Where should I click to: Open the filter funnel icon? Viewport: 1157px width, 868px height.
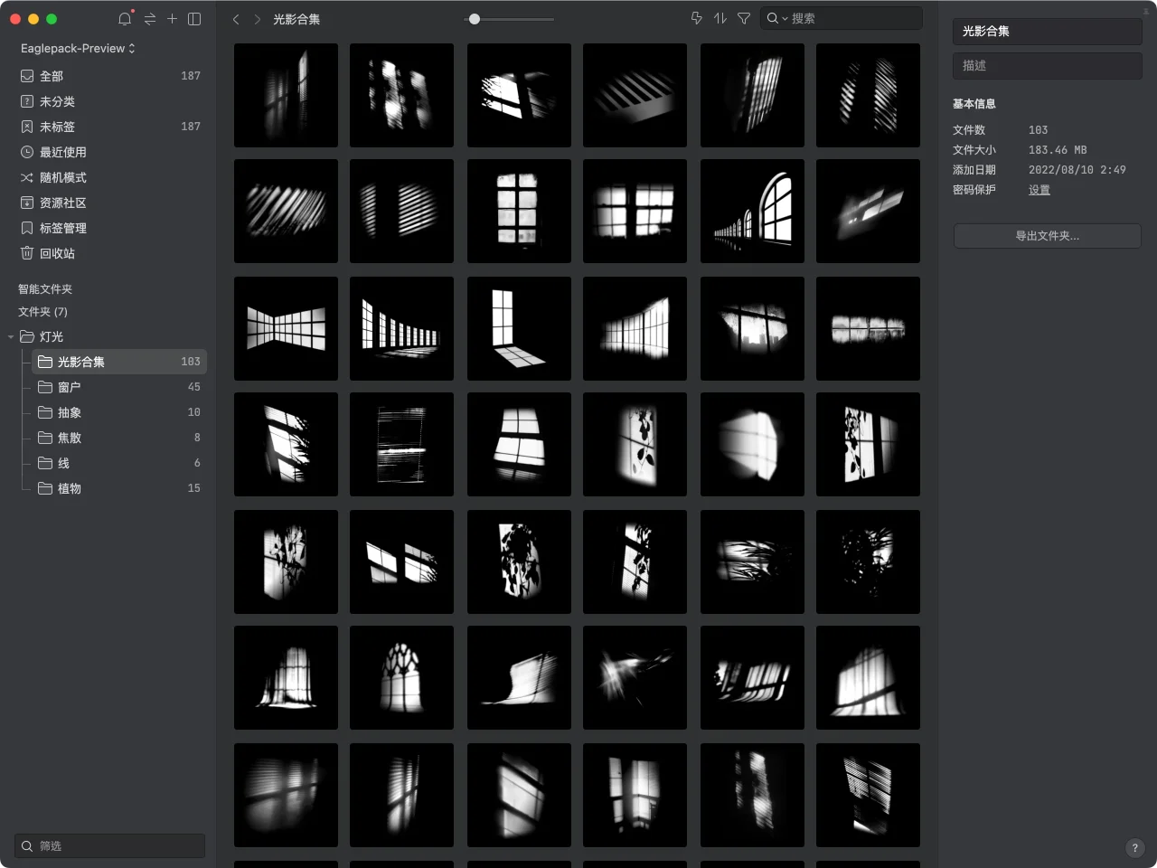[x=744, y=18]
